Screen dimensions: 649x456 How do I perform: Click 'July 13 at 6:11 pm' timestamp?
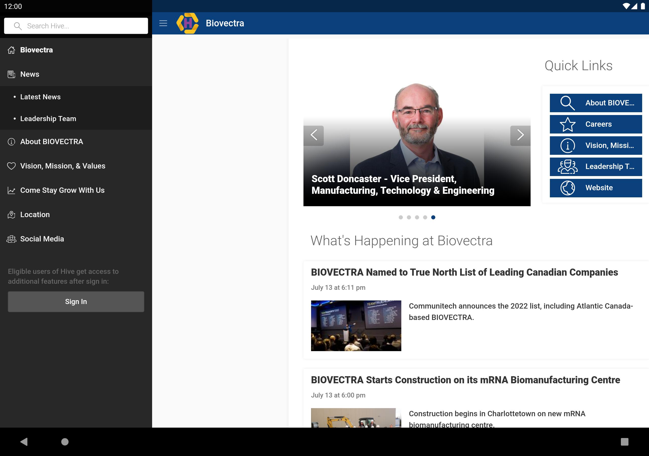[x=338, y=288]
